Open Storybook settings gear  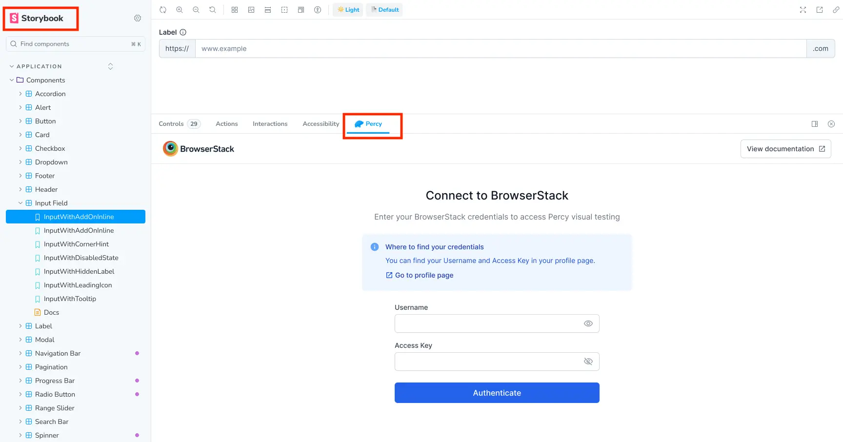pyautogui.click(x=138, y=18)
